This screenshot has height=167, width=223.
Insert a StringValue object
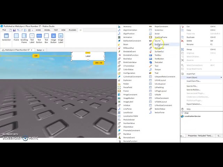[x=159, y=48]
